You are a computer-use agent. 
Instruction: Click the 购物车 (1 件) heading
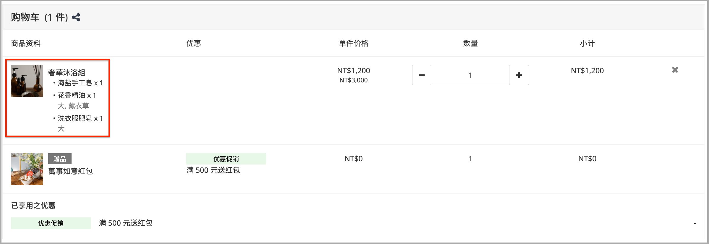click(39, 17)
